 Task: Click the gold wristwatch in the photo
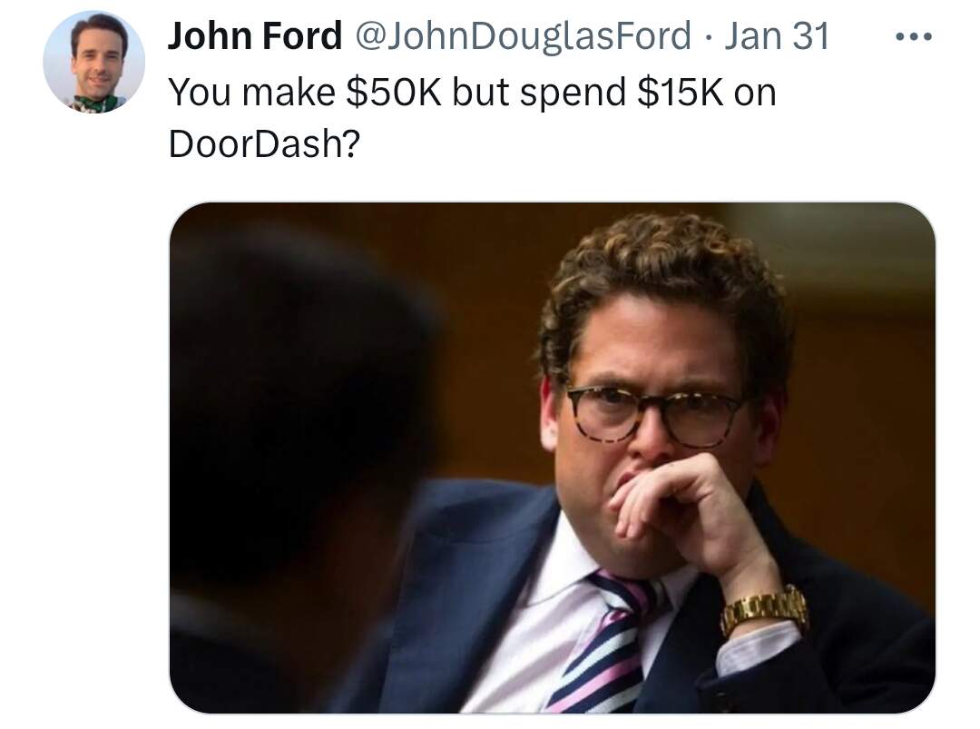[764, 609]
